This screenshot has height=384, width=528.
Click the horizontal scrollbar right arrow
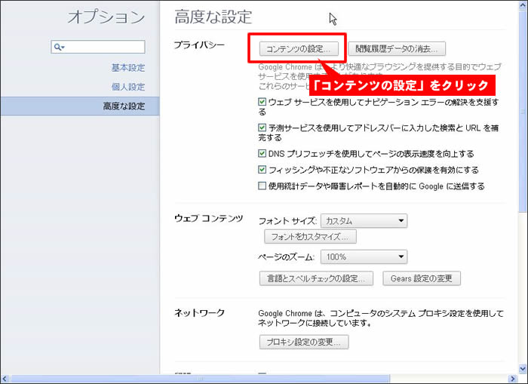513,379
